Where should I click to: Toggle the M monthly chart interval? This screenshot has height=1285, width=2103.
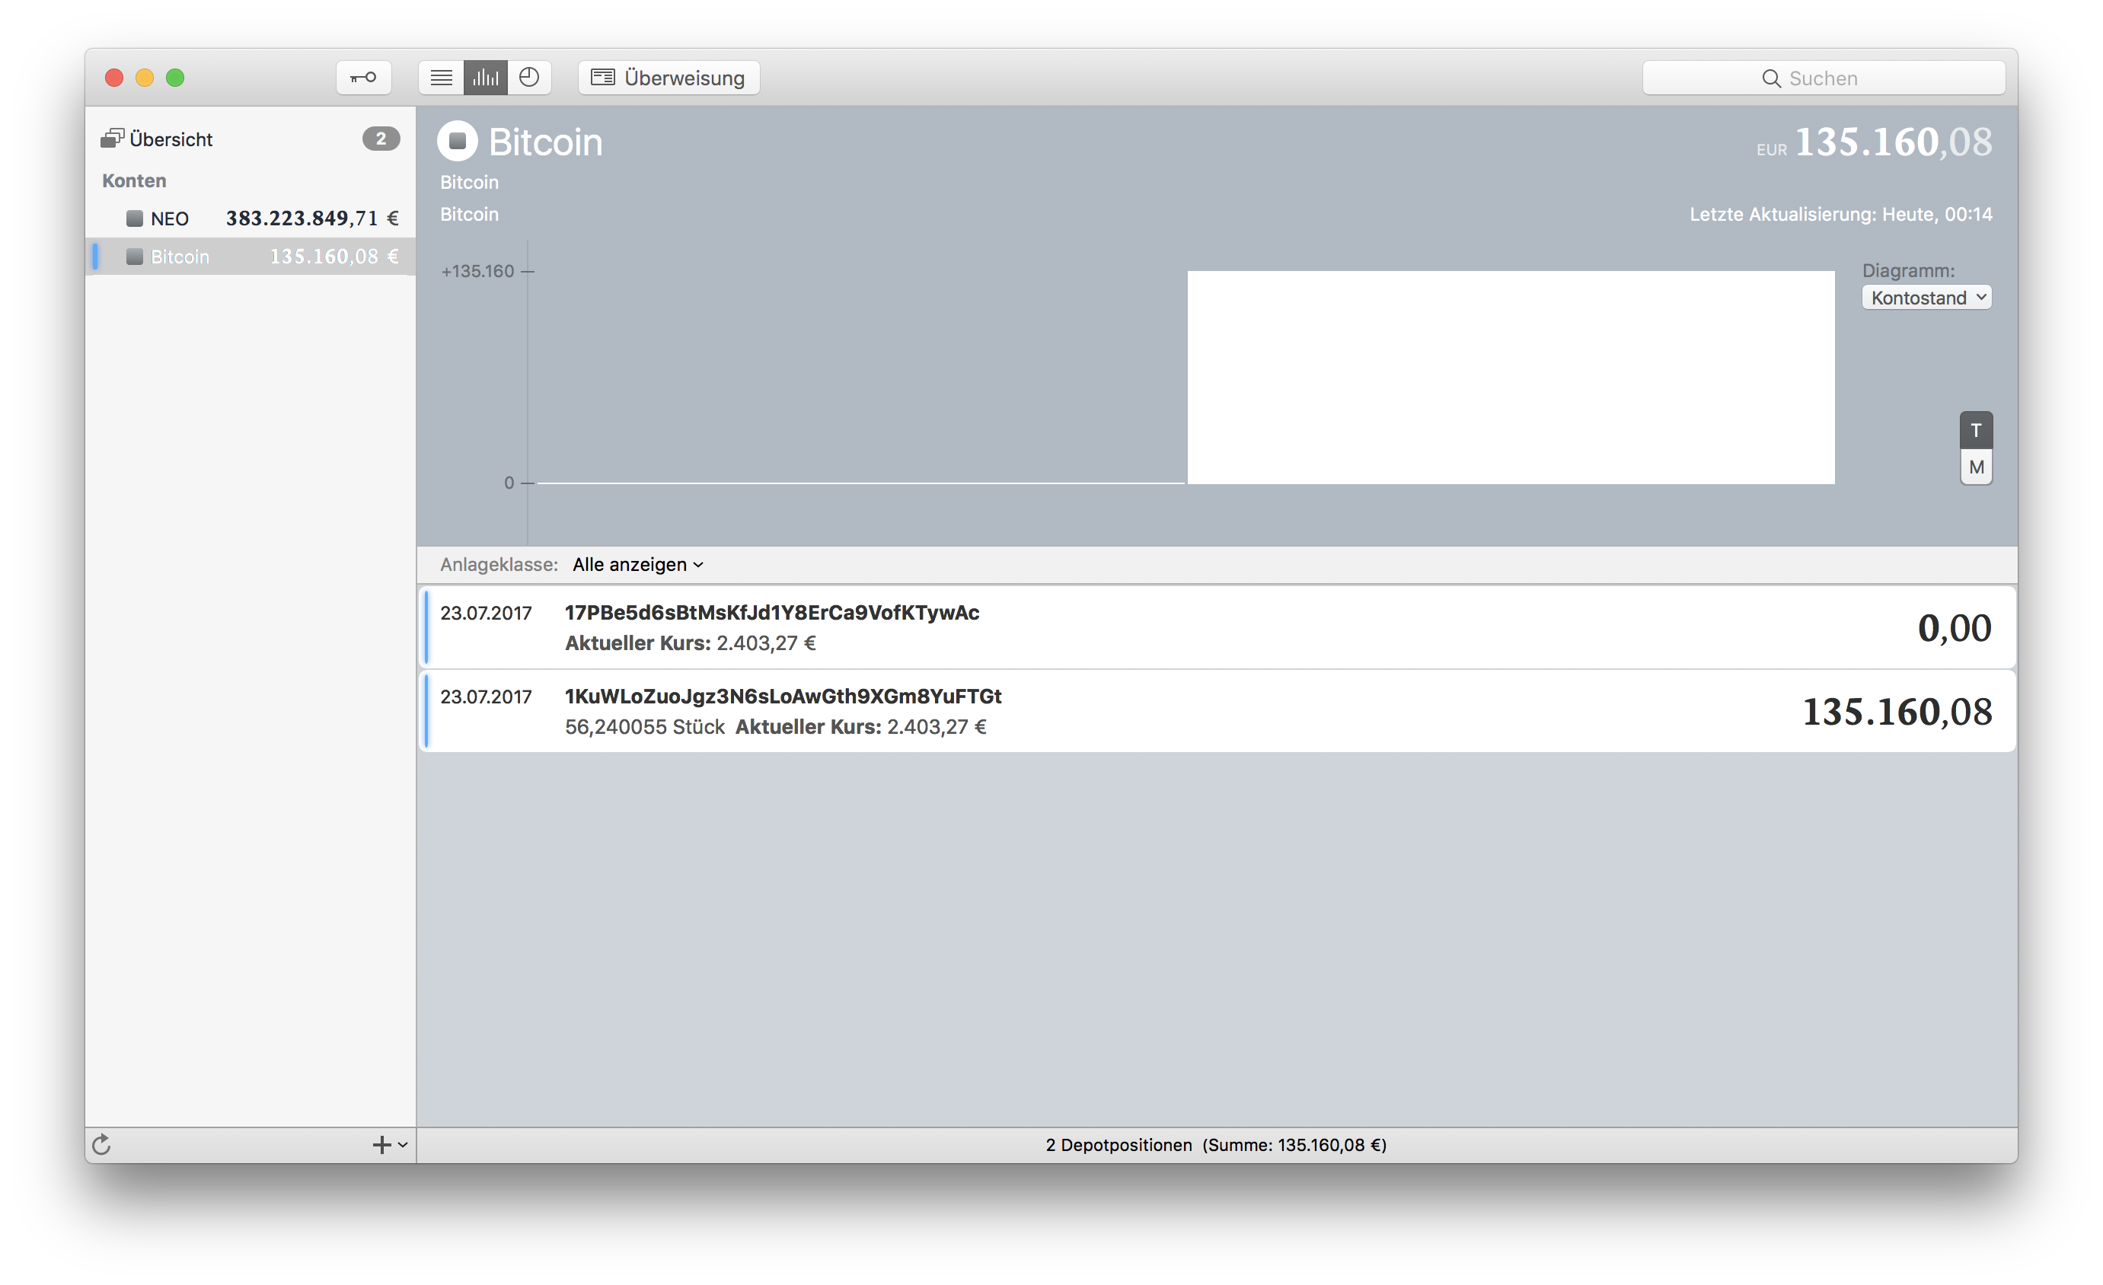[1976, 467]
